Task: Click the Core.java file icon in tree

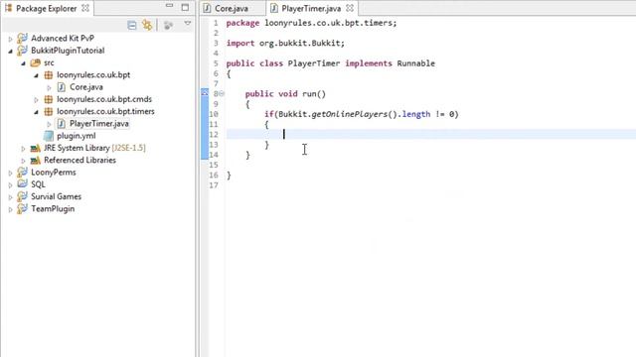Action: tap(62, 87)
